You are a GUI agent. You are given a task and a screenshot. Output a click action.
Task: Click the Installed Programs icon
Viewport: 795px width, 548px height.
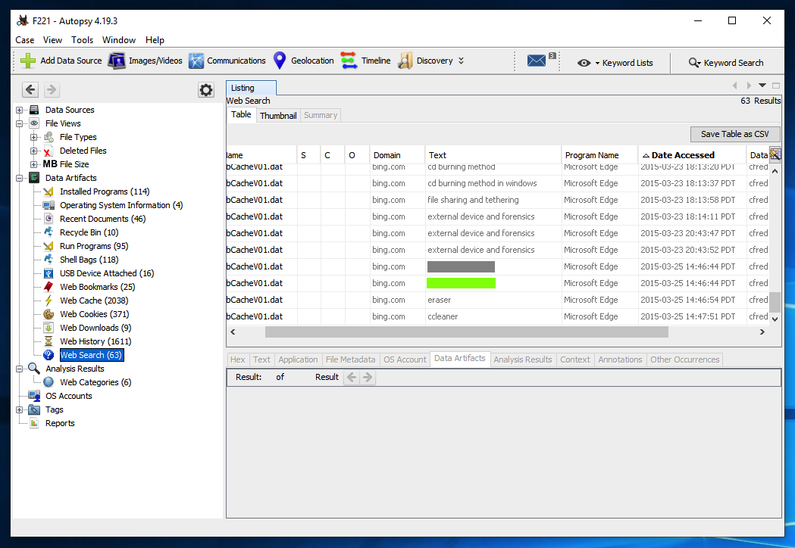coord(49,191)
